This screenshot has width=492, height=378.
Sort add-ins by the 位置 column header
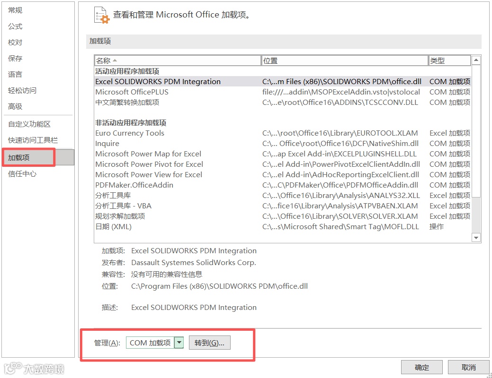coord(345,60)
